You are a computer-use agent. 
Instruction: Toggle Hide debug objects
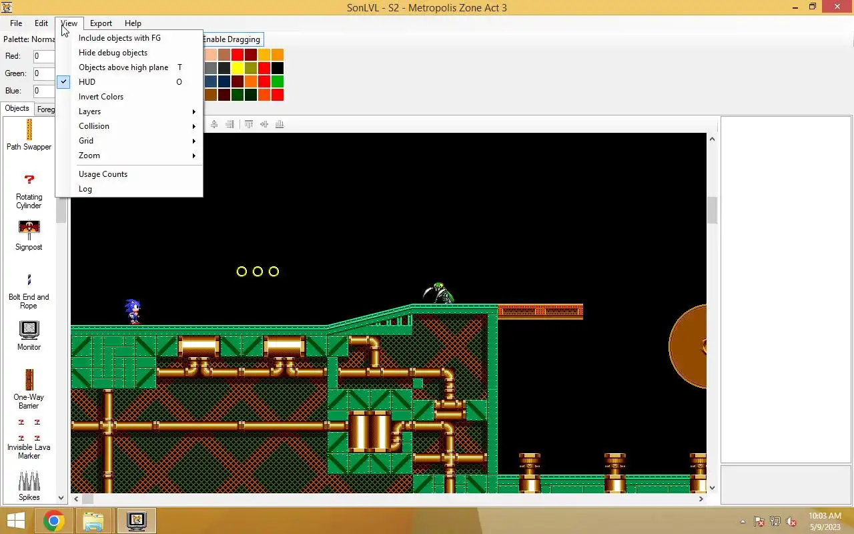click(129, 53)
